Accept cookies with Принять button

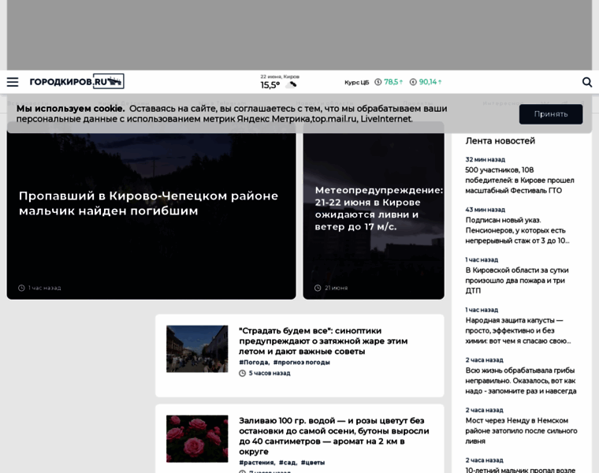(x=550, y=114)
